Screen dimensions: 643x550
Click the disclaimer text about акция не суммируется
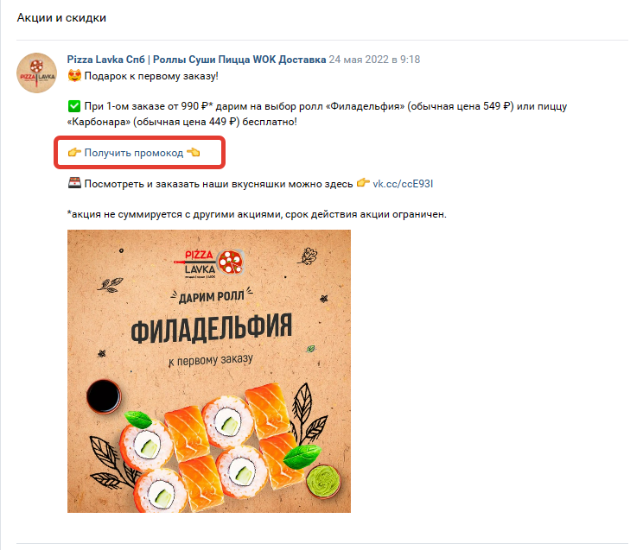pyautogui.click(x=257, y=214)
